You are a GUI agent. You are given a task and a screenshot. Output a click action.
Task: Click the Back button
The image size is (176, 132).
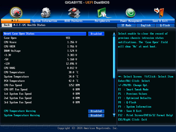tap(7, 25)
